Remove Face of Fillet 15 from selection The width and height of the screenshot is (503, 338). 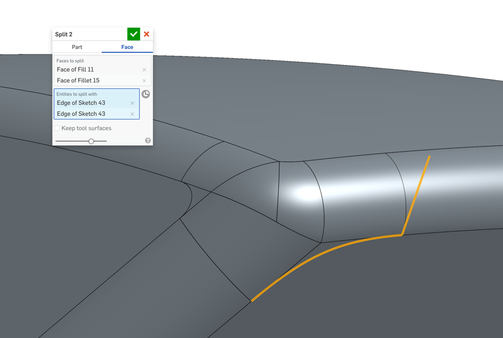pos(144,81)
